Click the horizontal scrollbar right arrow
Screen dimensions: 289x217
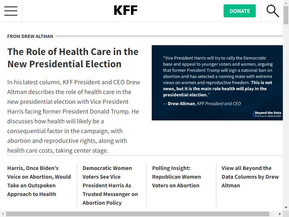point(280,214)
